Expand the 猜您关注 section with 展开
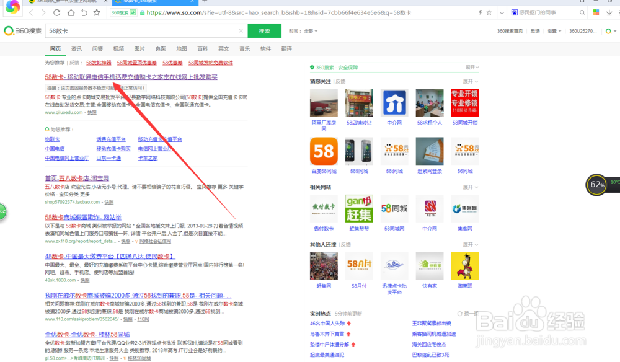The image size is (620, 362). [470, 81]
